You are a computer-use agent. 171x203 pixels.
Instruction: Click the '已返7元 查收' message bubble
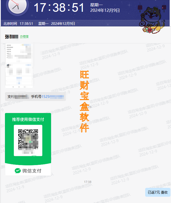click(158, 192)
